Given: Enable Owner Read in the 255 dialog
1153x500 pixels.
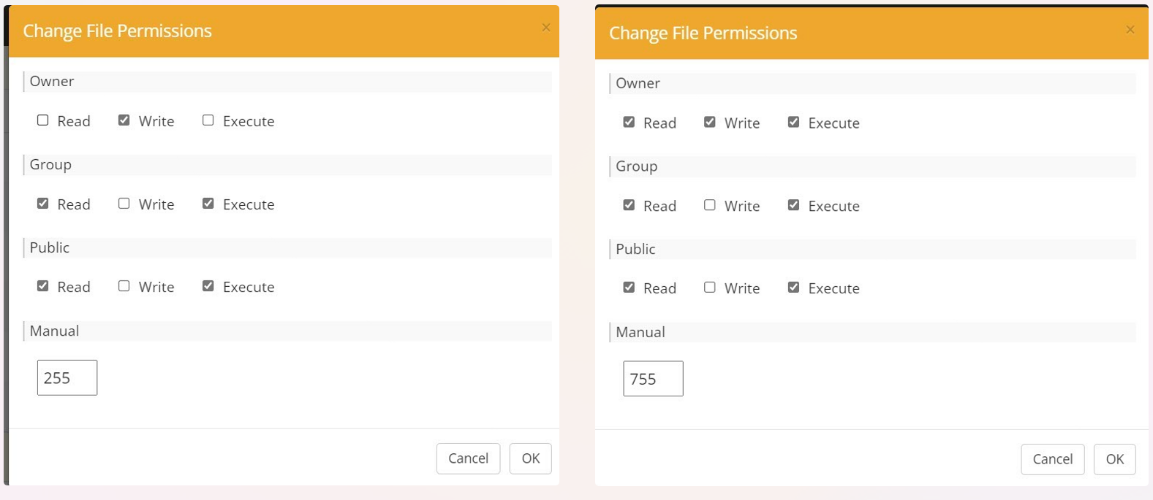Looking at the screenshot, I should 43,120.
